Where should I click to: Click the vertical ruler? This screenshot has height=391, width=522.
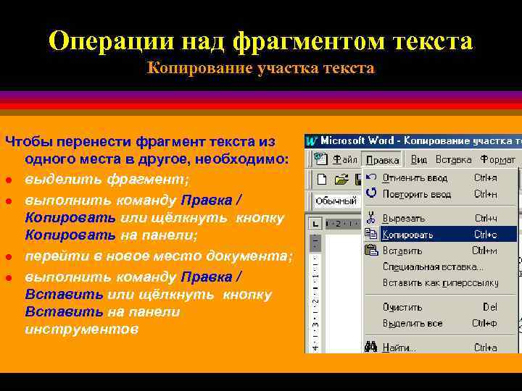[x=315, y=294]
